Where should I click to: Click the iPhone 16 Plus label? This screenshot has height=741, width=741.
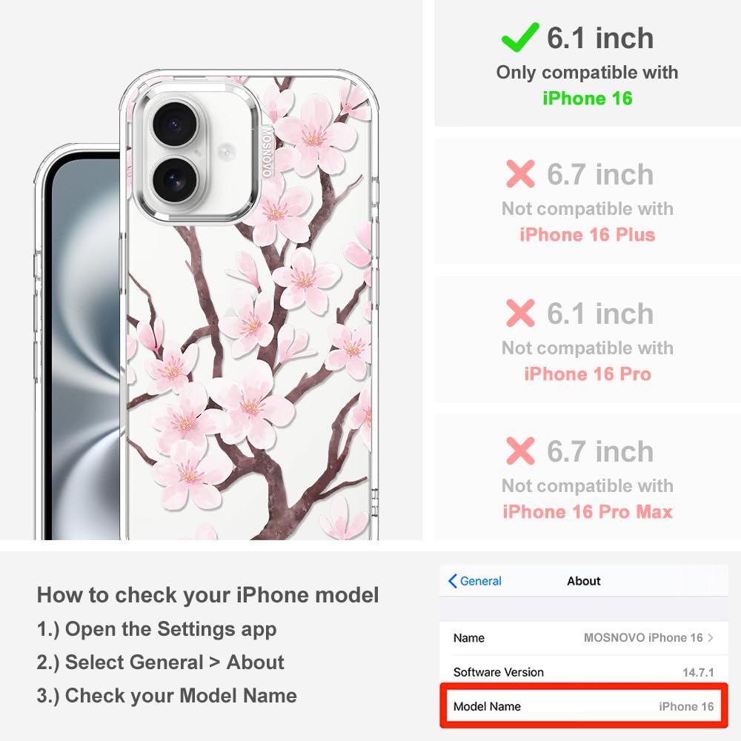click(588, 234)
